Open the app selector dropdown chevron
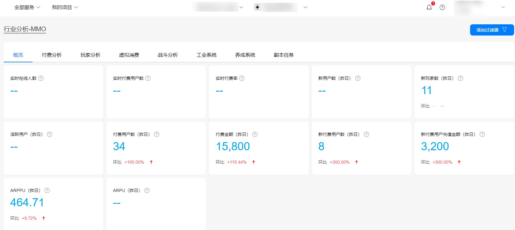 tap(305, 7)
